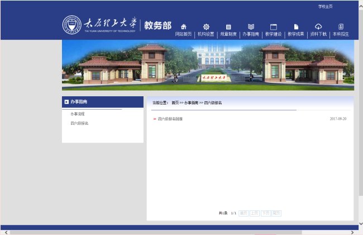
Task: Click the university seal logo
Action: (72, 25)
